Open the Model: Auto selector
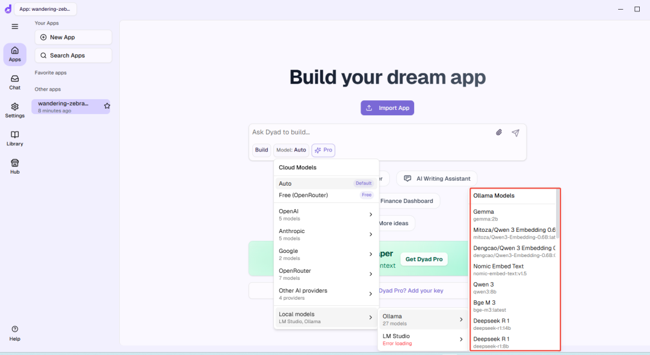The image size is (650, 355). (x=291, y=150)
